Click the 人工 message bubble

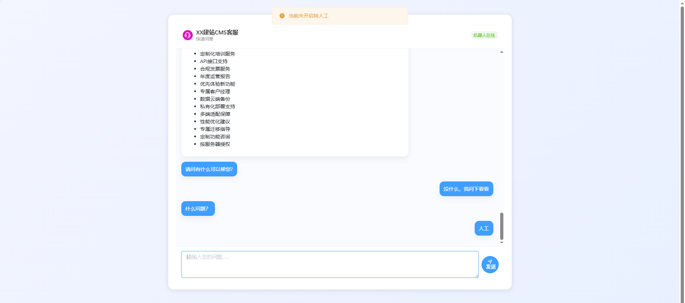point(484,228)
